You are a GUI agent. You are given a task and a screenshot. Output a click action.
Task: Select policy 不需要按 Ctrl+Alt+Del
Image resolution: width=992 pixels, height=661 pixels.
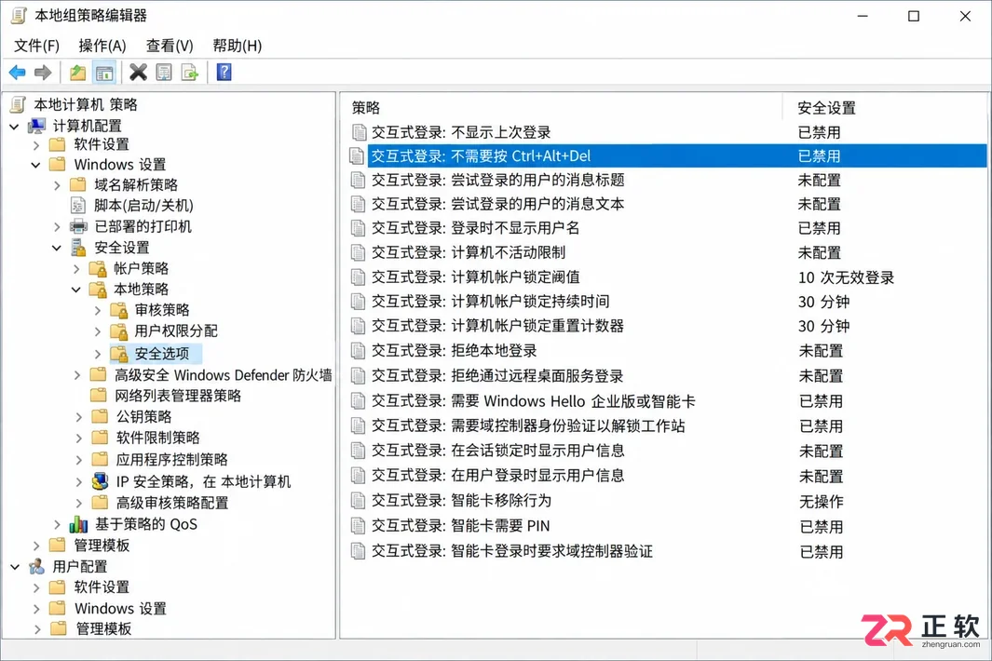pyautogui.click(x=668, y=155)
